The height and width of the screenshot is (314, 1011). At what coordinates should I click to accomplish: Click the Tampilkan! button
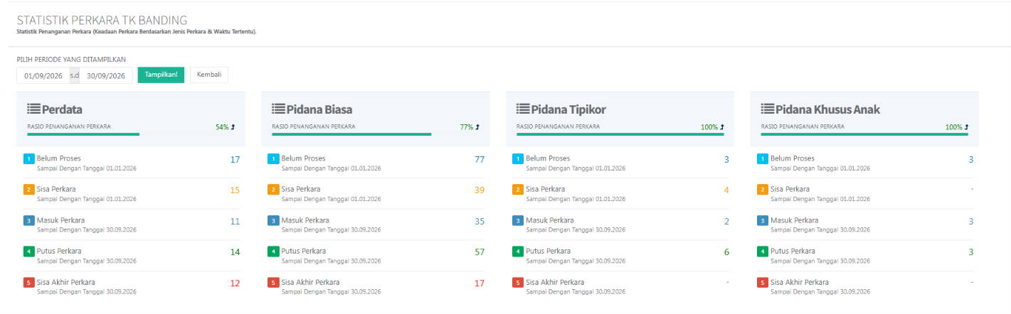[x=161, y=75]
